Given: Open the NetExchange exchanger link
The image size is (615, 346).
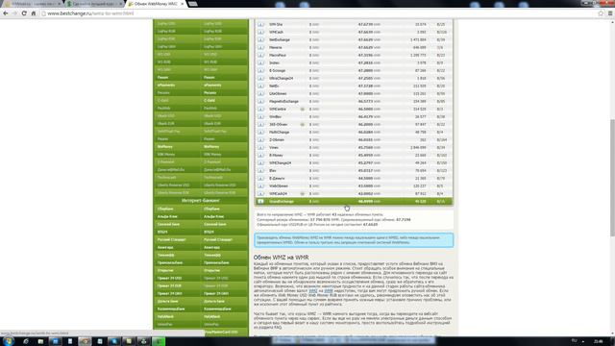Looking at the screenshot, I should [280, 39].
